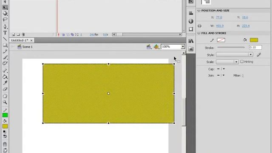Select the Bone tool
This screenshot has height=153, width=272.
(x=5, y=71)
